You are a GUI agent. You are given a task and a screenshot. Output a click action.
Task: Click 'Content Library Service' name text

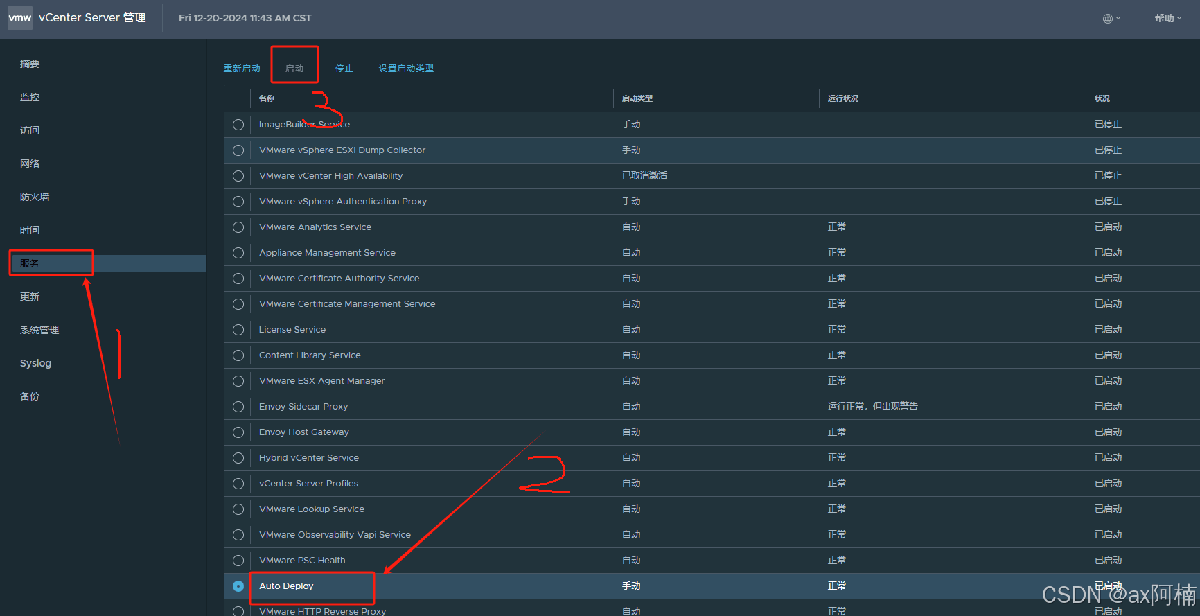[310, 355]
